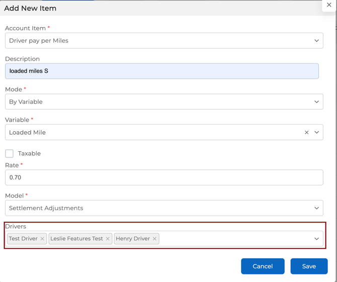
Task: Click the Taxable label text
Action: 29,153
